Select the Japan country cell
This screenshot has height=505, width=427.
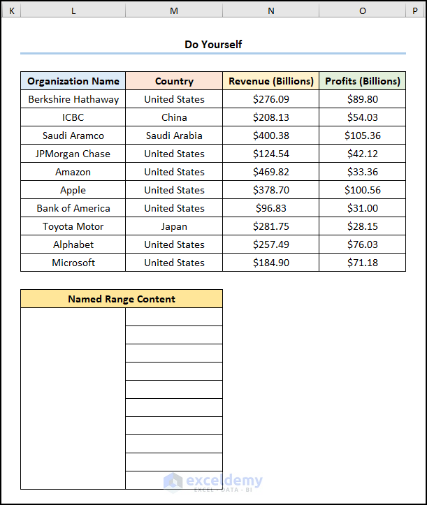tap(174, 226)
